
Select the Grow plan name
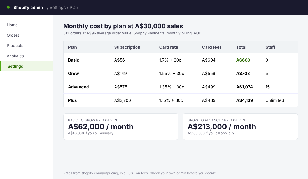[x=73, y=73]
